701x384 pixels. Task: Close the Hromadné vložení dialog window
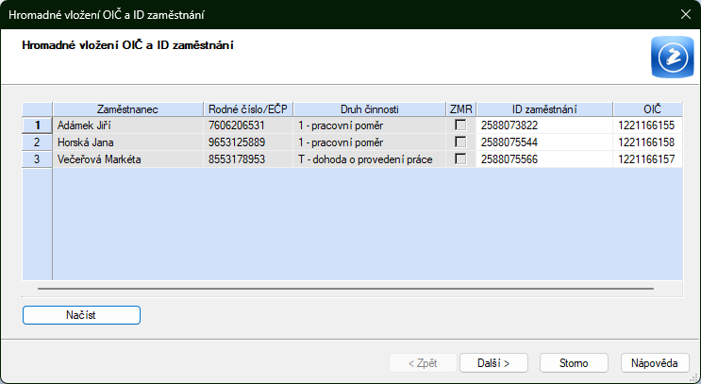[x=685, y=14]
